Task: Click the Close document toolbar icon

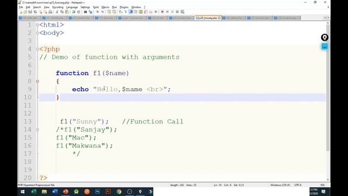Action: (x=40, y=12)
